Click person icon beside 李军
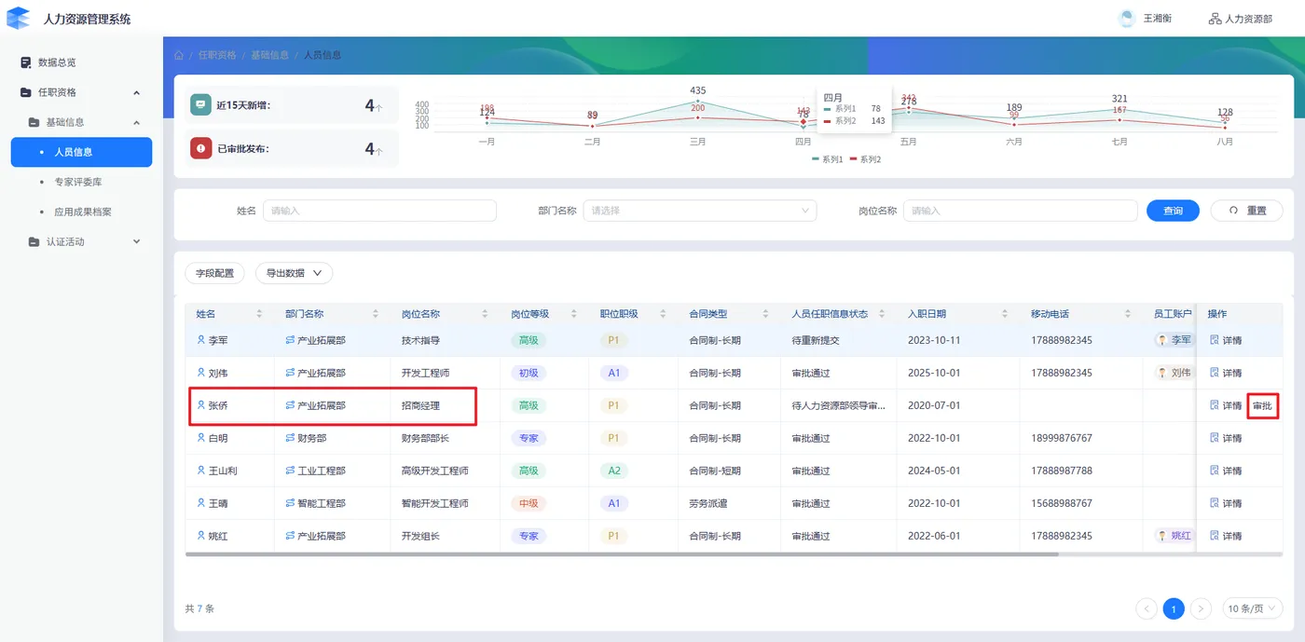 200,340
